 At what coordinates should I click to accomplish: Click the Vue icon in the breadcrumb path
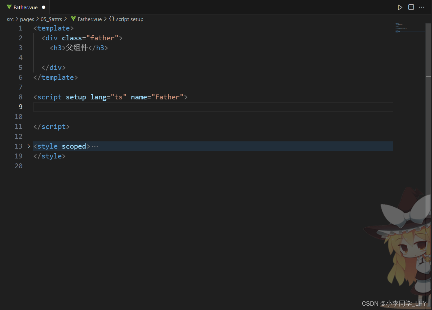(73, 19)
